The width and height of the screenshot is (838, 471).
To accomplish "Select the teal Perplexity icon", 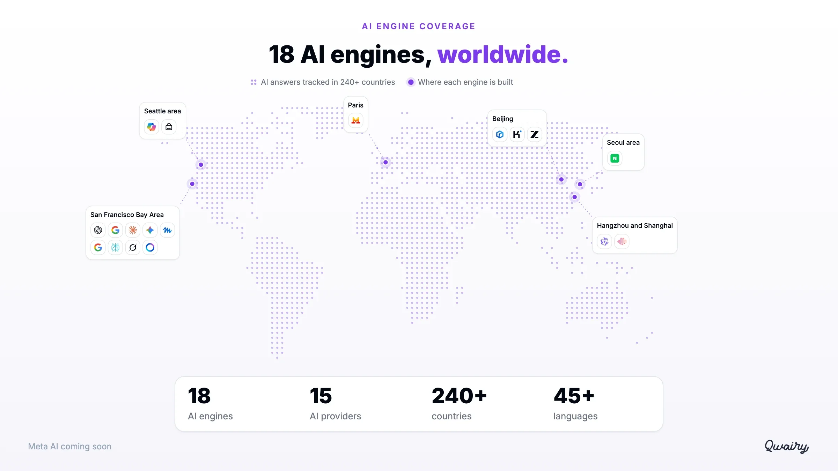I will tap(116, 248).
